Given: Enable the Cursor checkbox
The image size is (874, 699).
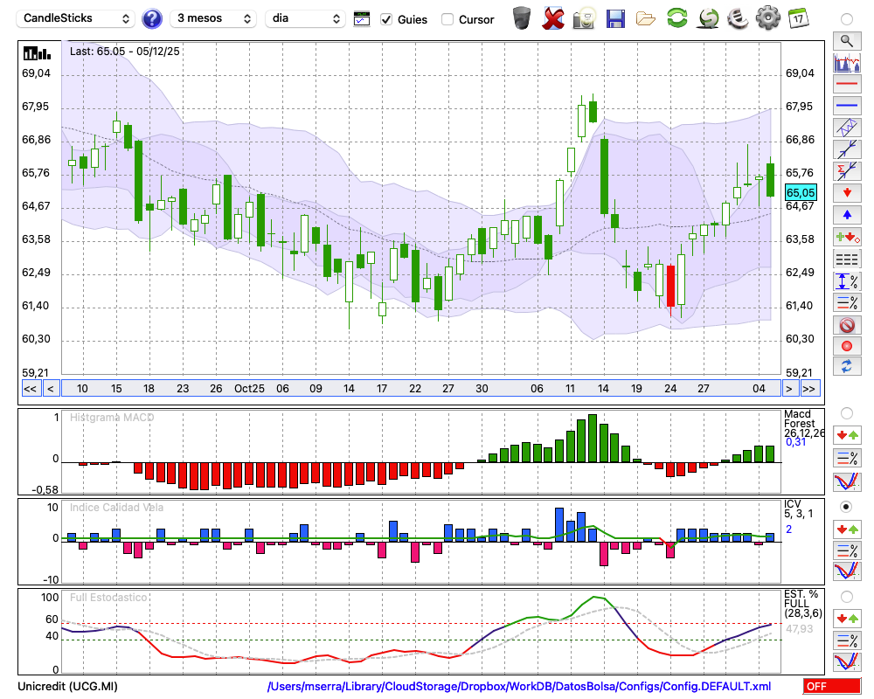Looking at the screenshot, I should 447,19.
